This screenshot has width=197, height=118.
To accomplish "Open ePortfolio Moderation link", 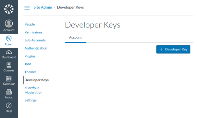I will [x=33, y=90].
